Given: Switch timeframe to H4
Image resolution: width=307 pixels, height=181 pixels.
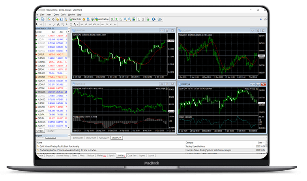Looking at the screenshot, I should [x=102, y=25].
